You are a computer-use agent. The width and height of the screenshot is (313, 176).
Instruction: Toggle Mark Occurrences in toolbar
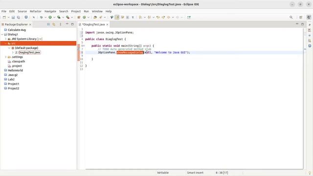[117, 18]
